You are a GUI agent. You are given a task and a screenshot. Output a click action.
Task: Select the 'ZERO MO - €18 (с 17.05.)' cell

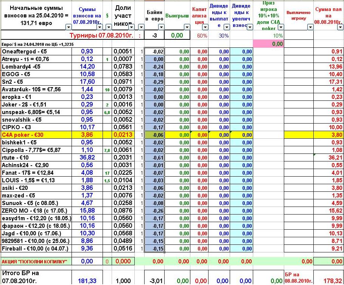click(36, 211)
